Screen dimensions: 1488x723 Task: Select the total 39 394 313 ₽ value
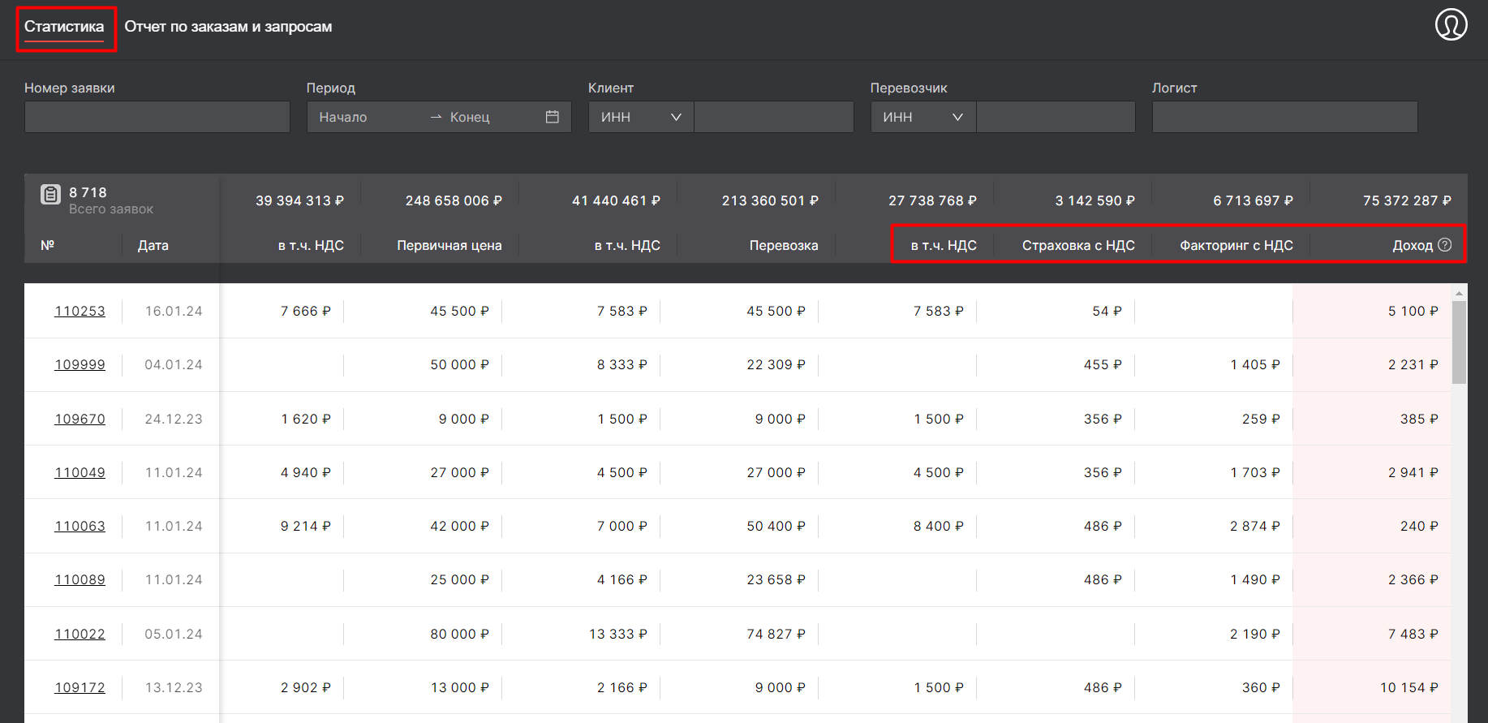pos(299,200)
